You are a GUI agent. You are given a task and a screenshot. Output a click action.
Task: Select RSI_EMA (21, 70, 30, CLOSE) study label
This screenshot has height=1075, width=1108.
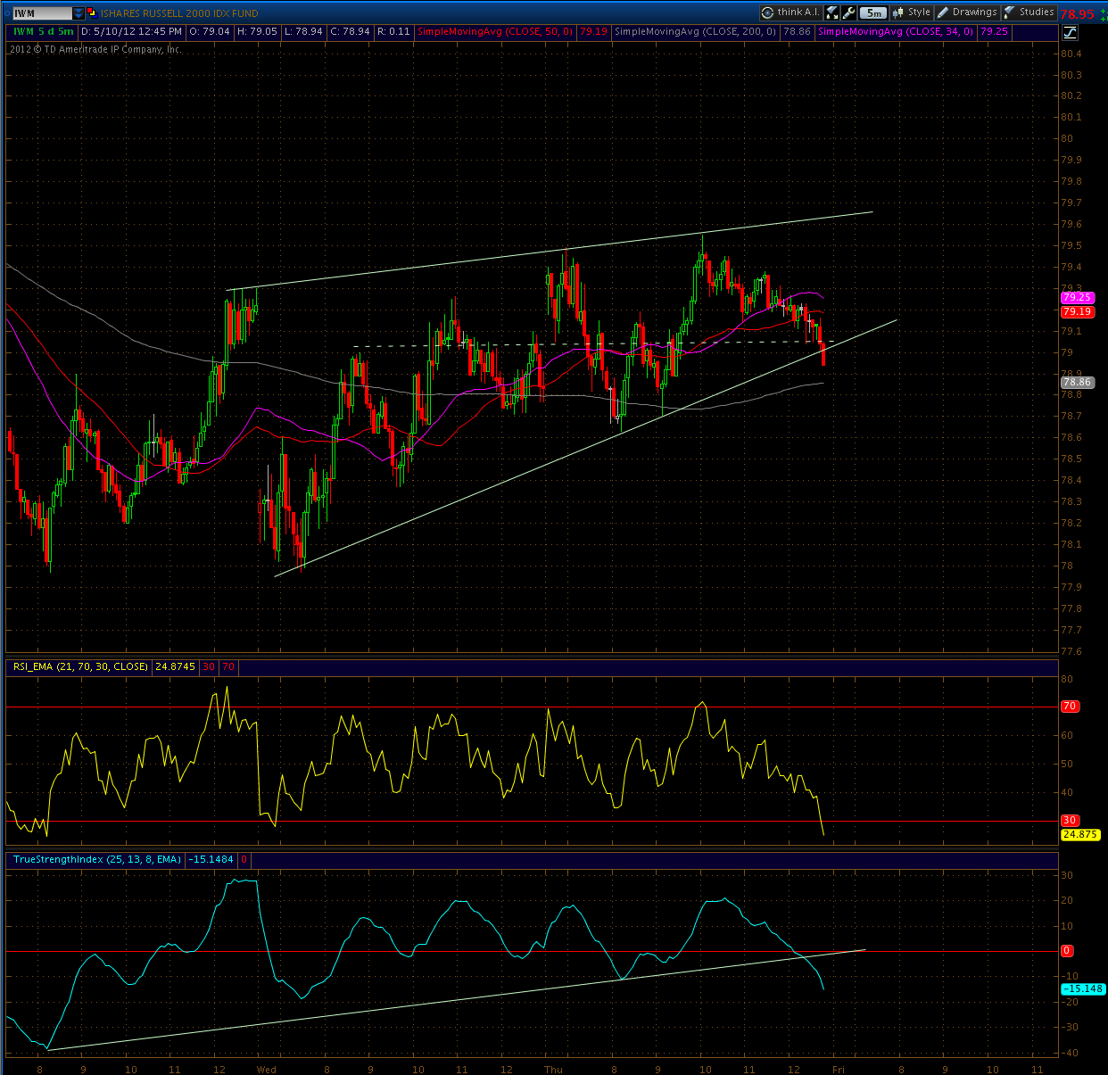coord(80,666)
